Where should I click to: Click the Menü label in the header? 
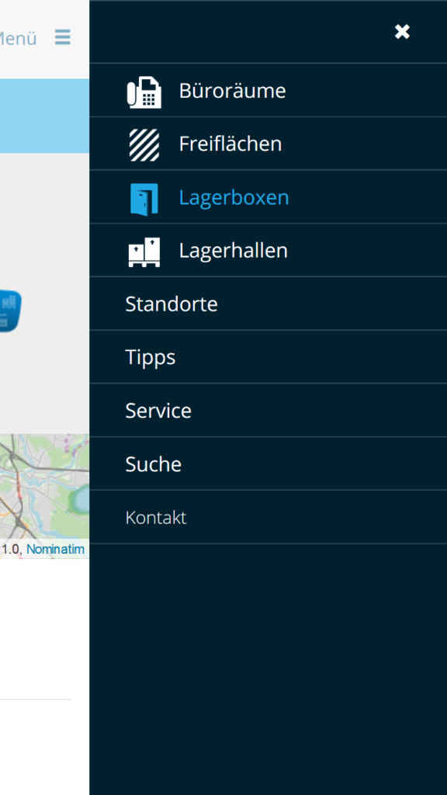coord(19,39)
